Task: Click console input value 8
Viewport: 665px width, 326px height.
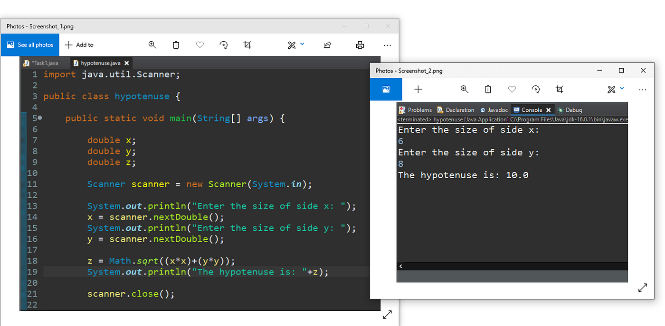Action: tap(401, 164)
